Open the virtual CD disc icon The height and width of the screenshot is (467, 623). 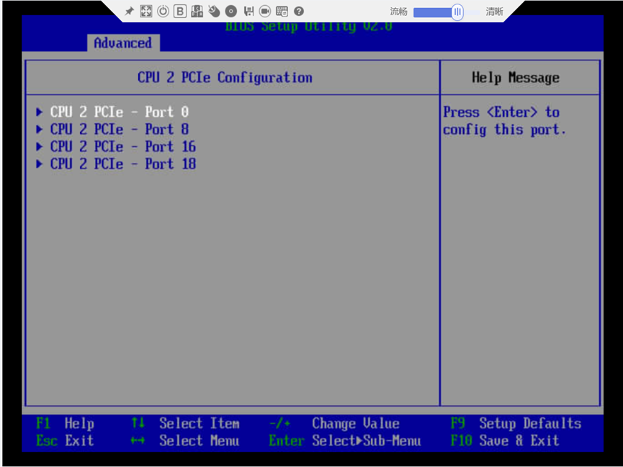231,11
